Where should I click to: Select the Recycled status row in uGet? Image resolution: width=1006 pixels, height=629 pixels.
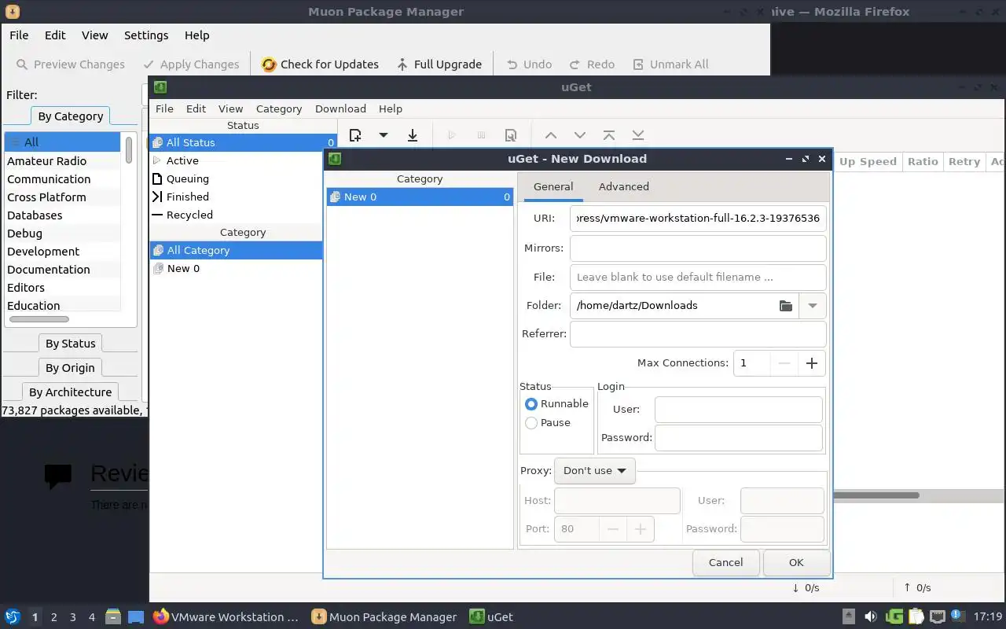[x=243, y=215]
